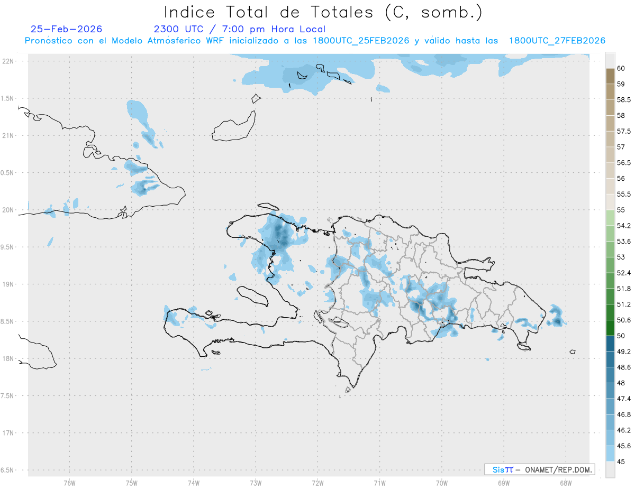Click the legend value 47.4

(x=624, y=399)
